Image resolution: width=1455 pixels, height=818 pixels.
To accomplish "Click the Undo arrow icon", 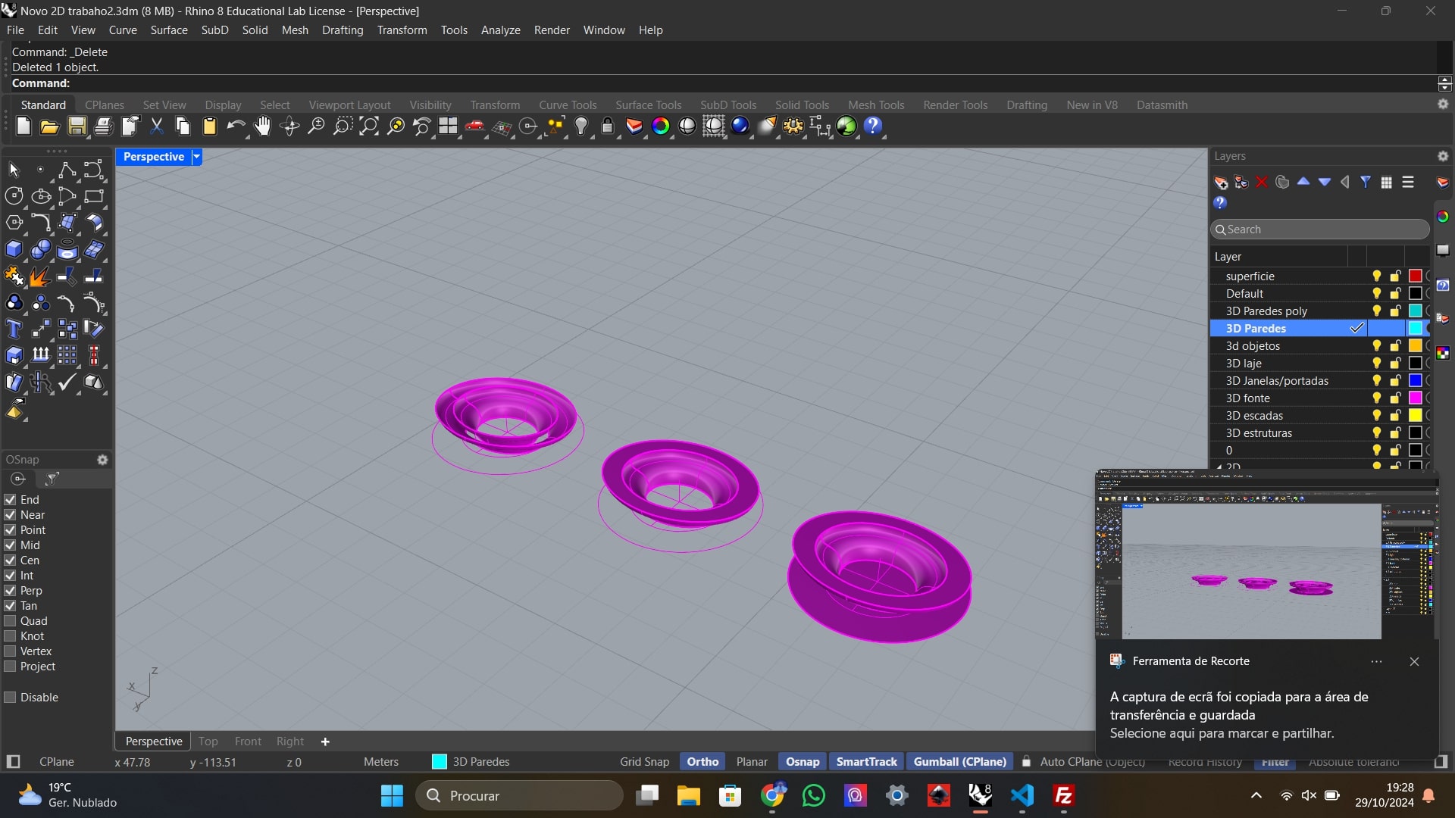I will click(236, 126).
